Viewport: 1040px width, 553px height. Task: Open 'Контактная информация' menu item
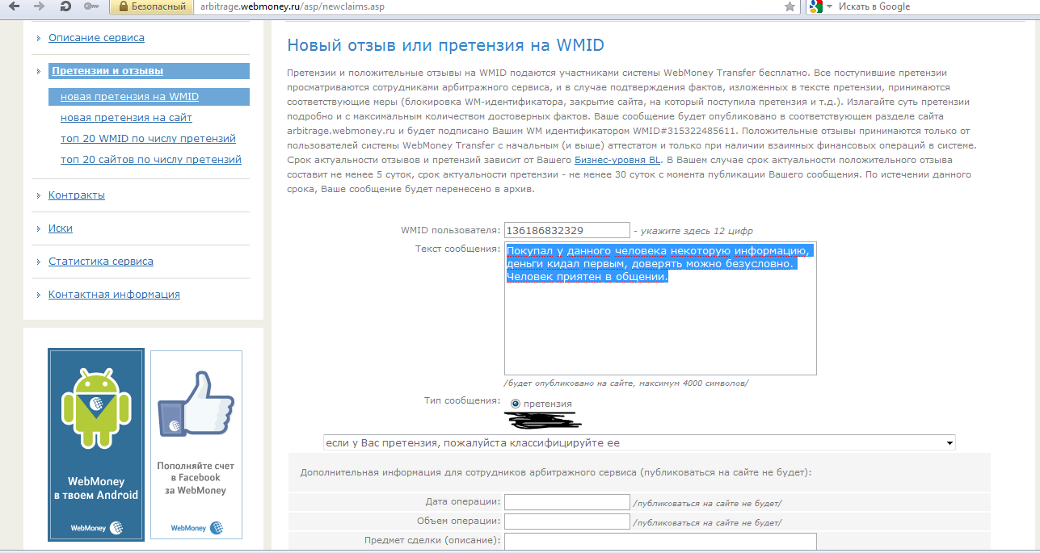(x=114, y=295)
